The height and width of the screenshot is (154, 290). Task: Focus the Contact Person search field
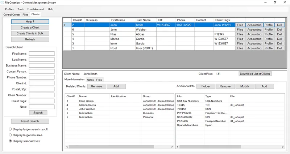click(42, 71)
